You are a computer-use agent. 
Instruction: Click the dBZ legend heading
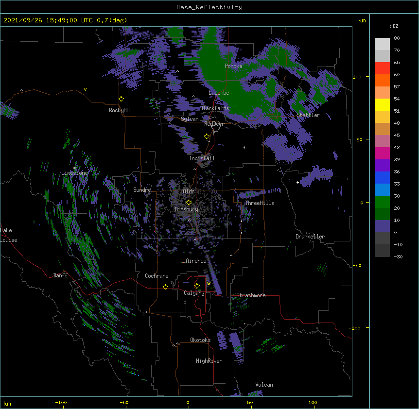click(394, 26)
